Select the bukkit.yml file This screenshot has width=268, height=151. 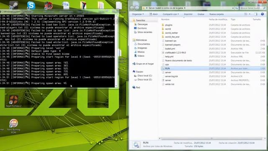pyautogui.click(x=170, y=49)
